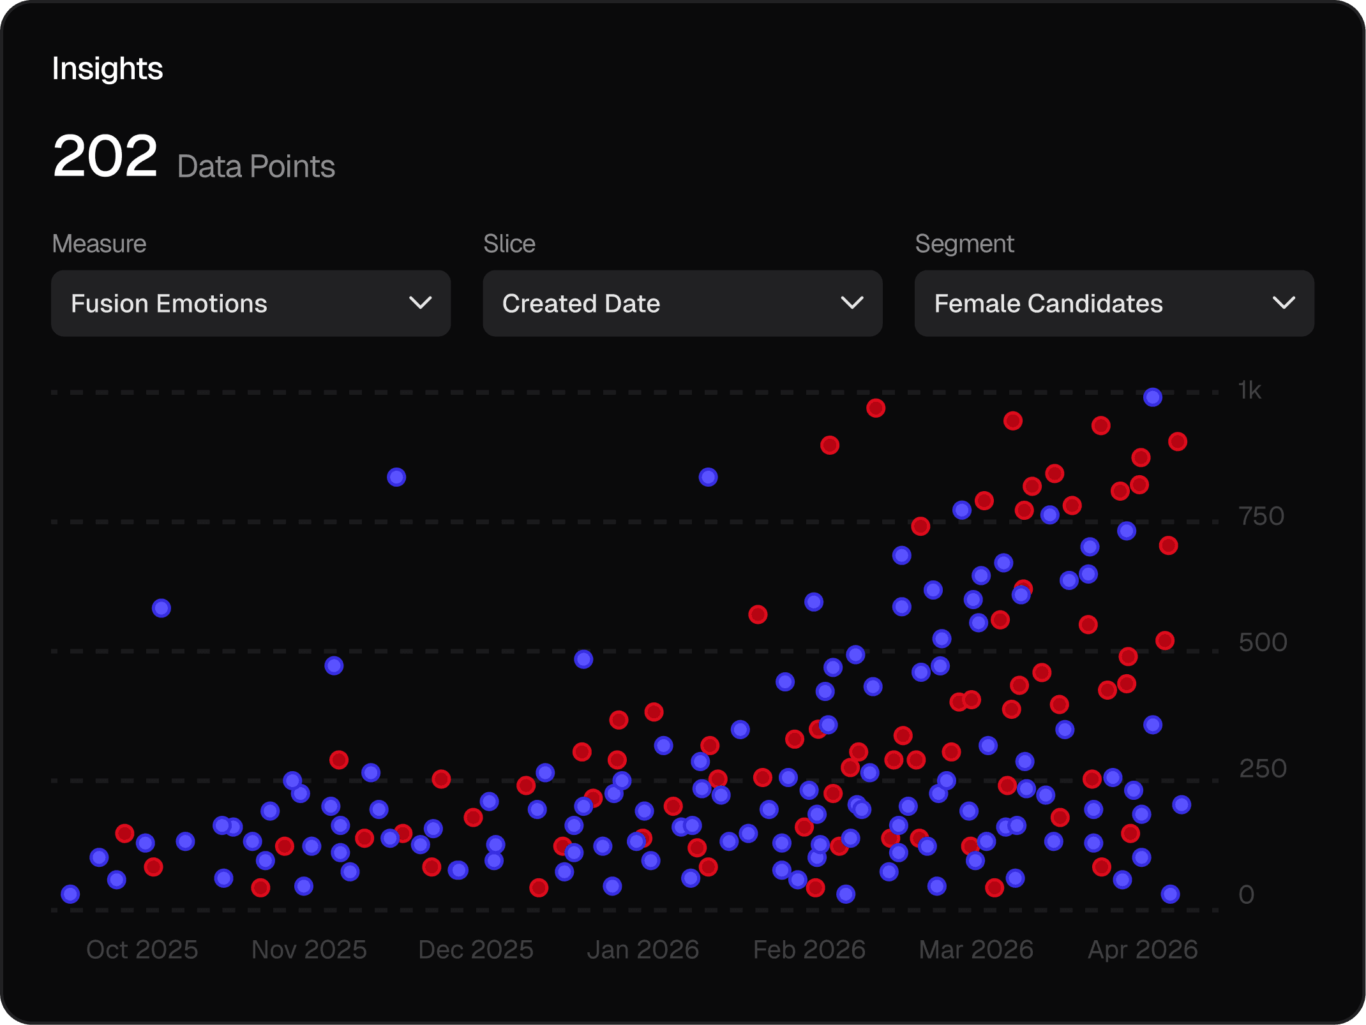The image size is (1366, 1025).
Task: Click the Dec 2025 axis label
Action: tap(476, 950)
